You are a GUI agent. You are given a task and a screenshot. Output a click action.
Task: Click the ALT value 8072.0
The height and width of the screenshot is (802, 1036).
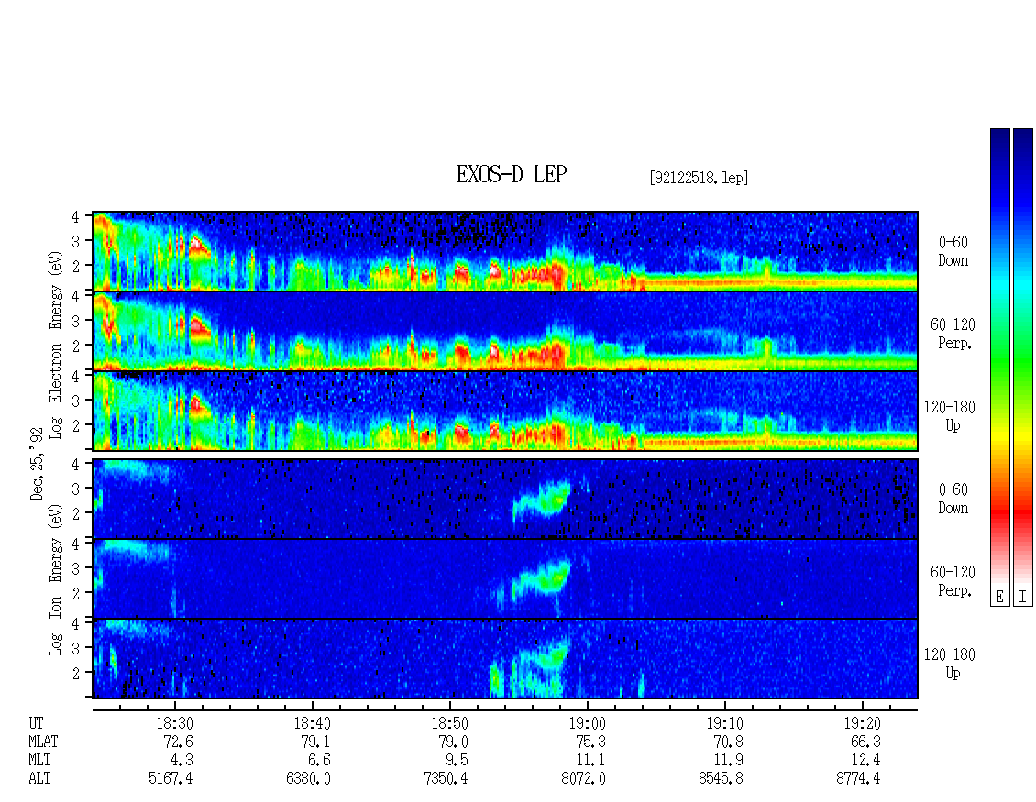pos(583,779)
